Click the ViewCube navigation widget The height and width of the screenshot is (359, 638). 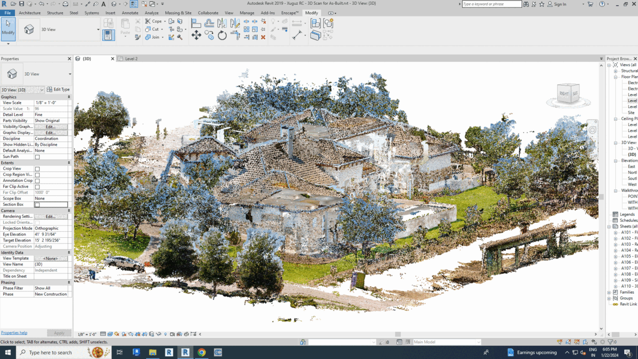(x=568, y=94)
